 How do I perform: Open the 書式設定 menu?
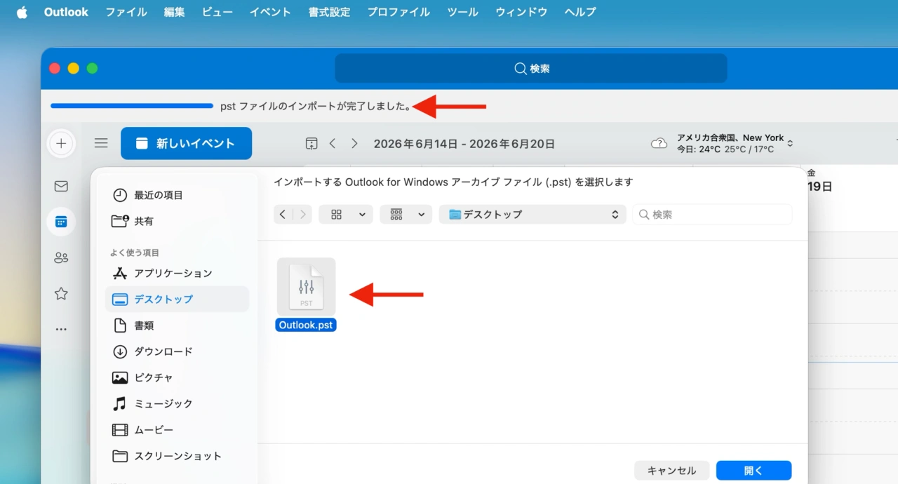pyautogui.click(x=329, y=12)
